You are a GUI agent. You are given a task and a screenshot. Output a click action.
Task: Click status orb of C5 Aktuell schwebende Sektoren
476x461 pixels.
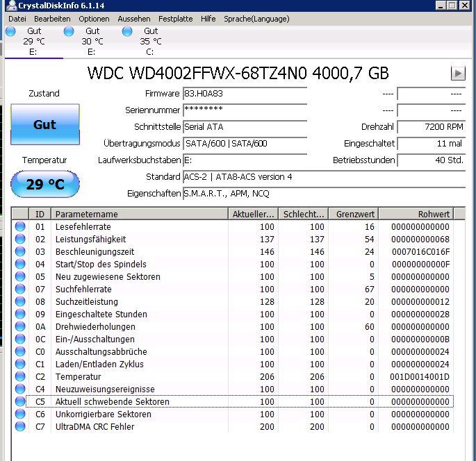[x=20, y=401]
